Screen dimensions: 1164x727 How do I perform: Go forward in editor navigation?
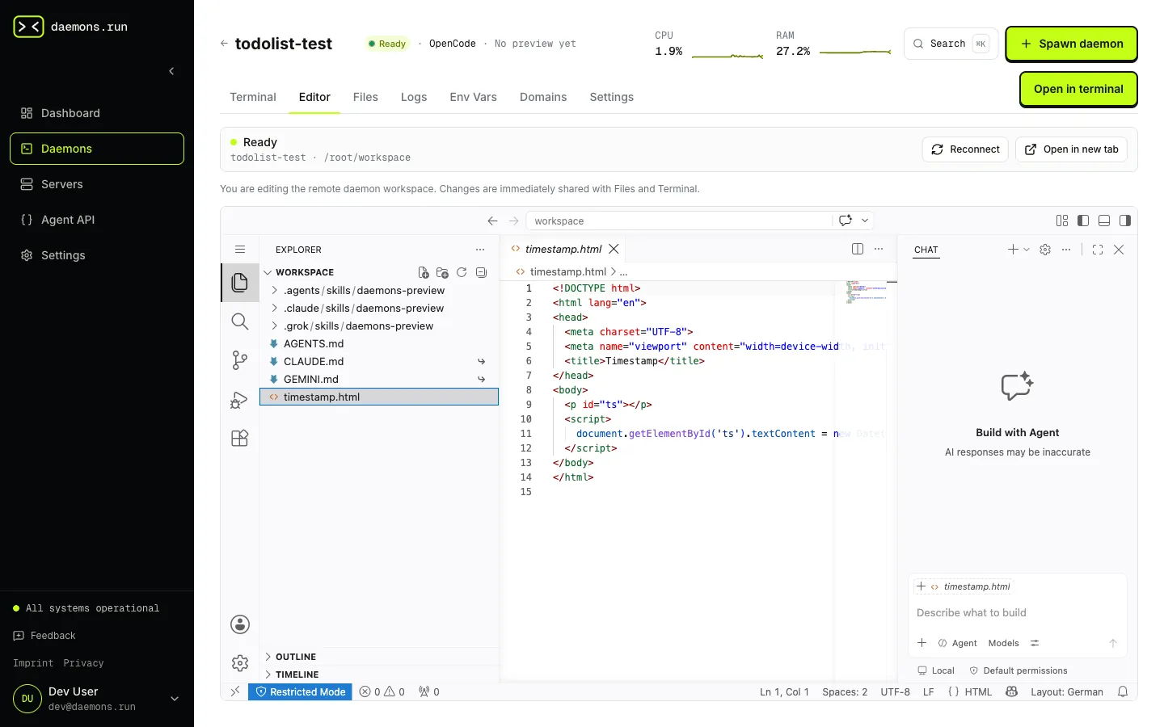[x=513, y=221]
